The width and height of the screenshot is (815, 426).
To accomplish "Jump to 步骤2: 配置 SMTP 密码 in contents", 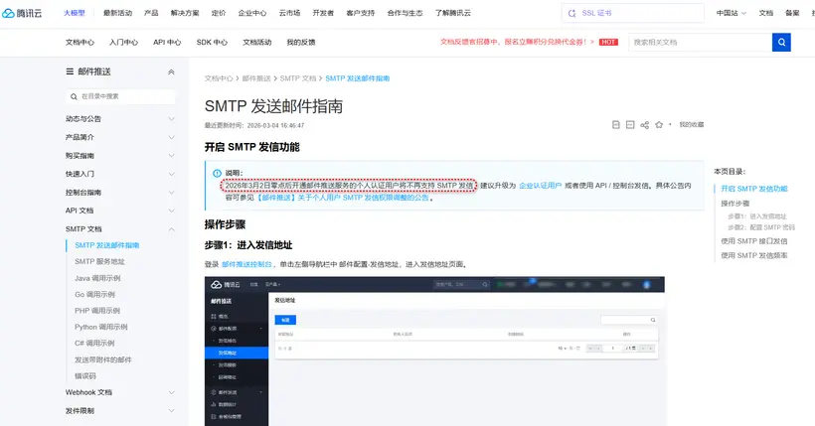I will point(761,227).
